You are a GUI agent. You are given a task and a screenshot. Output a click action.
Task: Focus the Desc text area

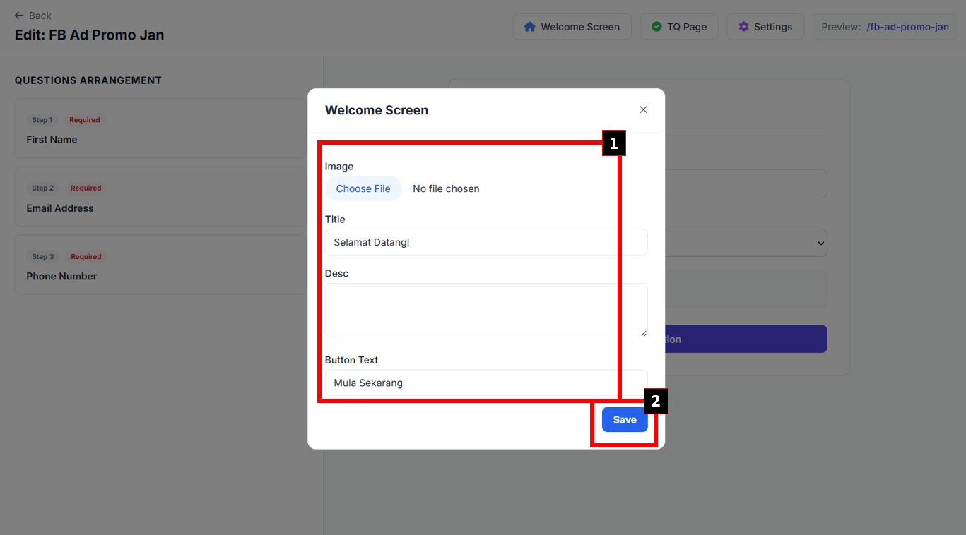click(485, 310)
